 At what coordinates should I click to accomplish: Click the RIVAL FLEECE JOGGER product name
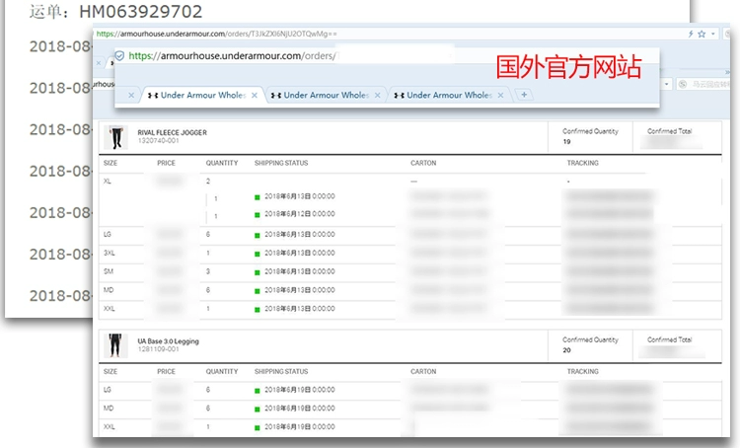(173, 132)
